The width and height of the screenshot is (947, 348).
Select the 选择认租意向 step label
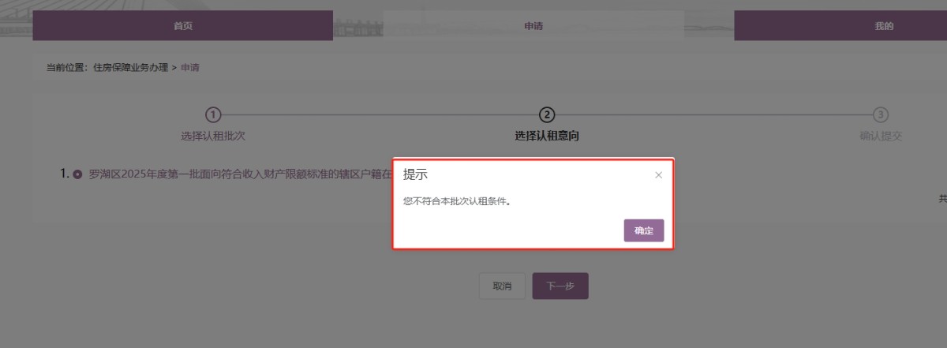pos(547,136)
